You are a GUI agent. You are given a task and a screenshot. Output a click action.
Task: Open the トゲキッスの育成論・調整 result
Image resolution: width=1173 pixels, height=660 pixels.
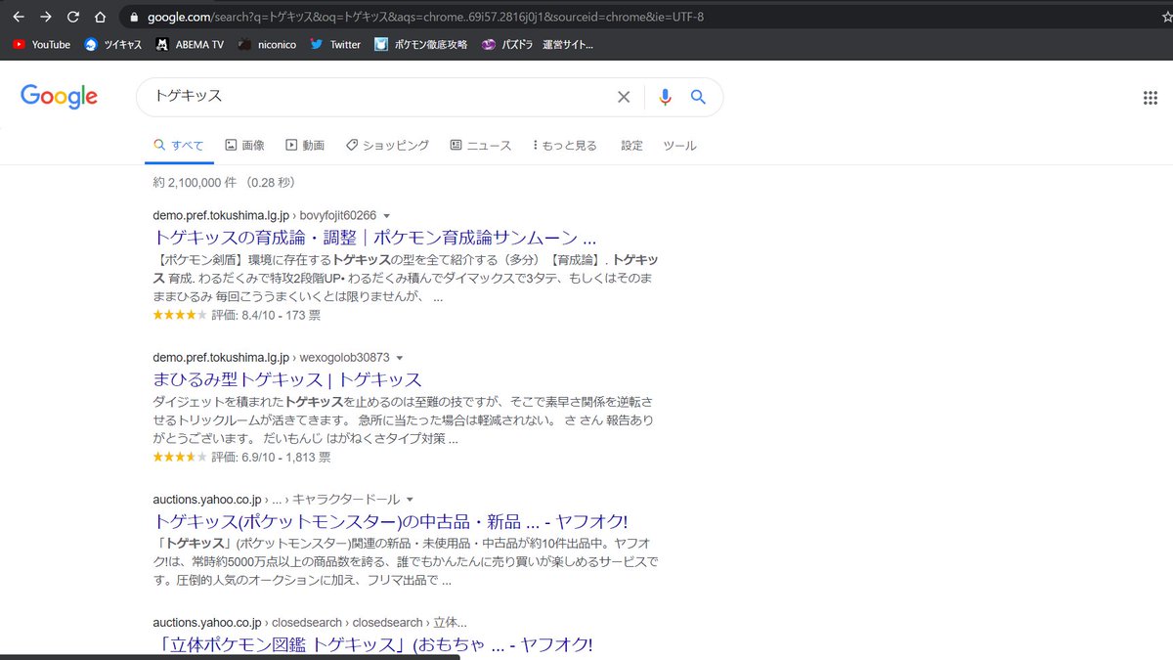[x=375, y=238]
